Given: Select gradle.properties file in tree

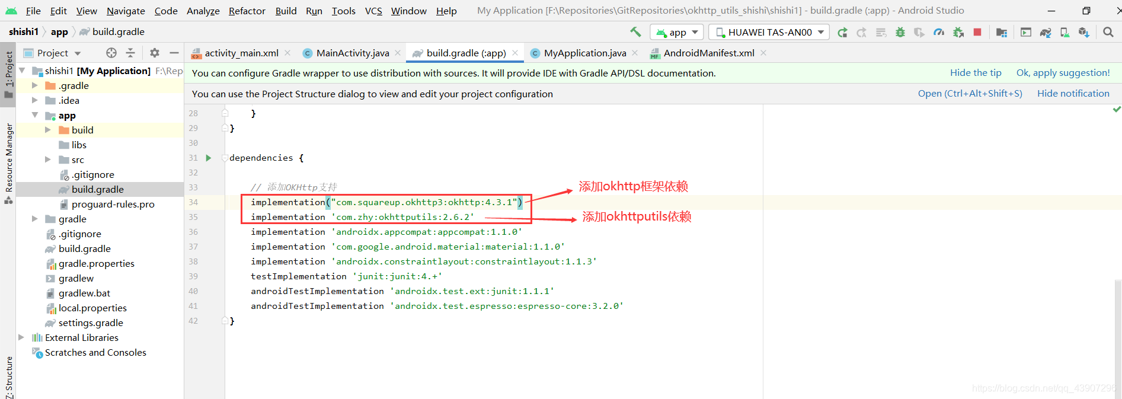Looking at the screenshot, I should pos(96,263).
